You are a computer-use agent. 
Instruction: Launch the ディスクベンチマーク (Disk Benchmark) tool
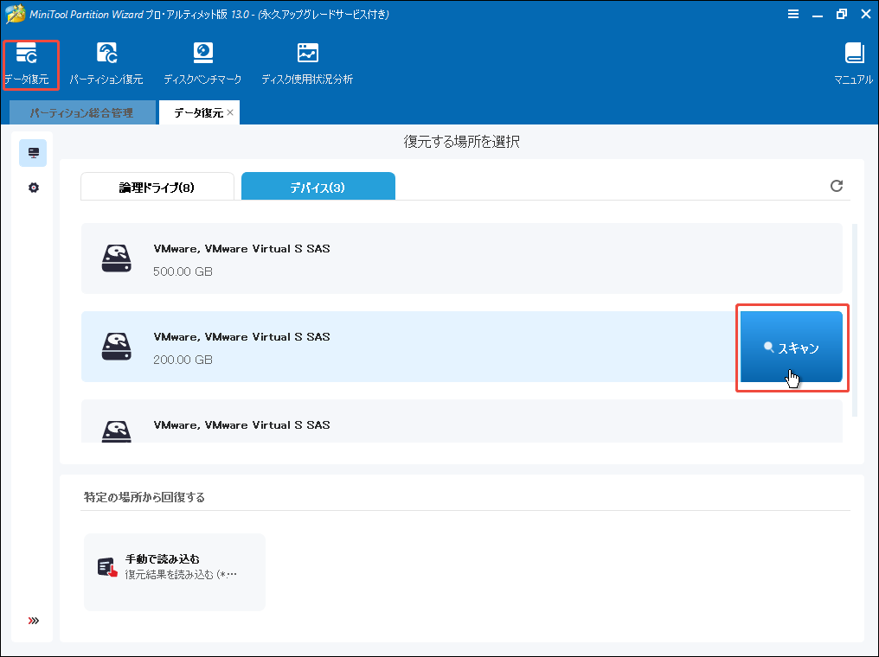(202, 61)
